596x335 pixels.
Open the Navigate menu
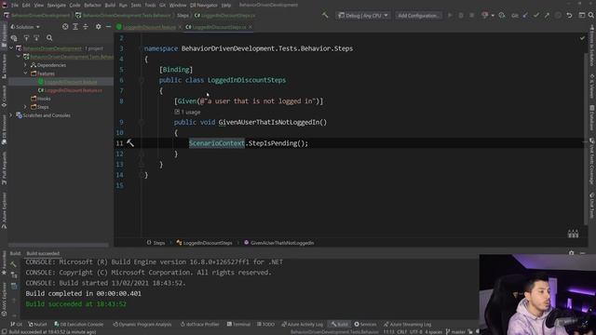pyautogui.click(x=56, y=6)
